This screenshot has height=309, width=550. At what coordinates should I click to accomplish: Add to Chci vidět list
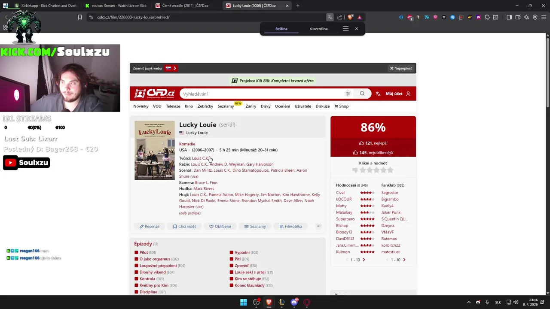[x=184, y=226]
